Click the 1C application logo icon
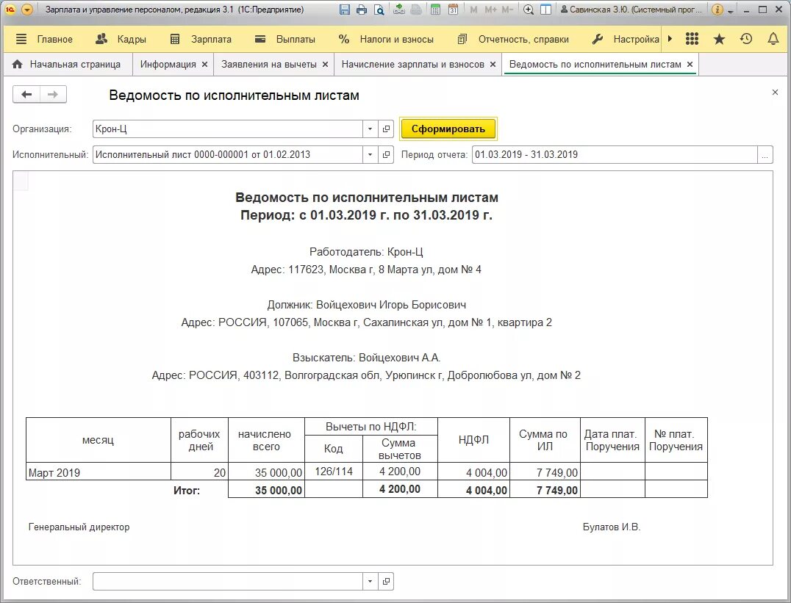This screenshot has height=603, width=791. click(10, 10)
